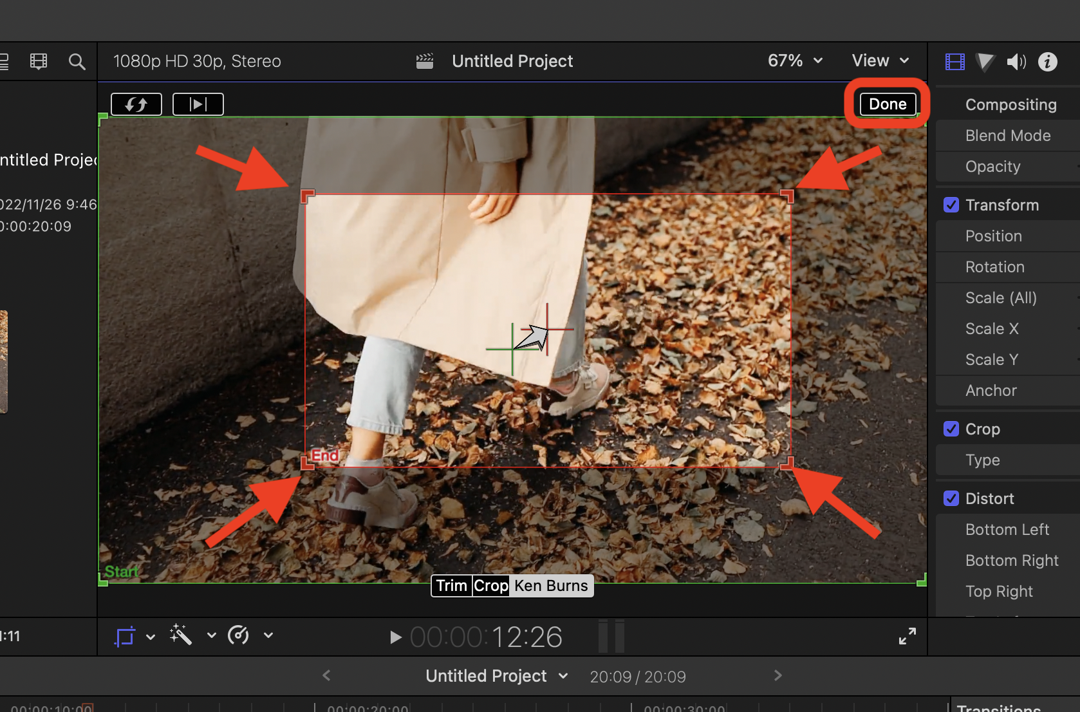Swap Ken Burns start and end frames
1080x712 pixels.
pos(136,104)
